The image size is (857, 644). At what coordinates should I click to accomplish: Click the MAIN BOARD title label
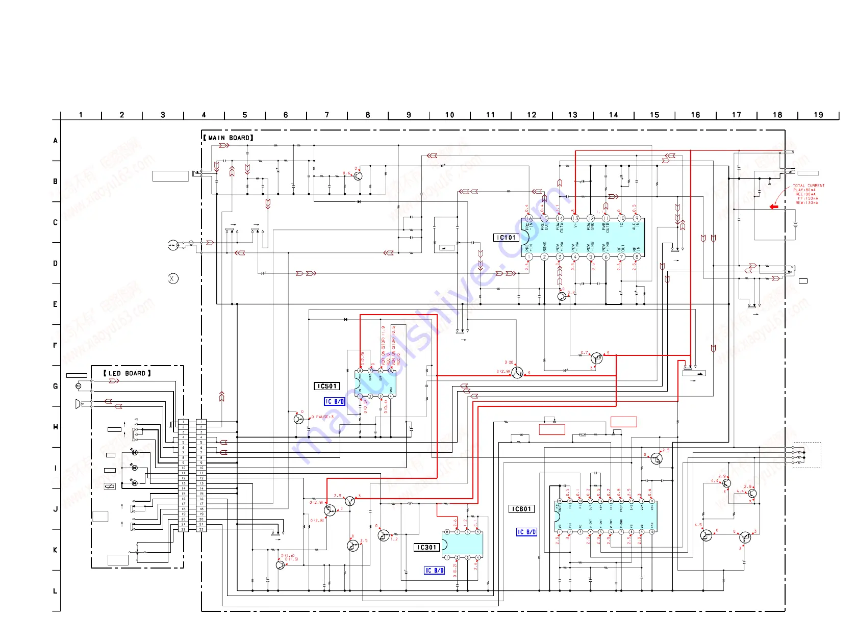229,138
